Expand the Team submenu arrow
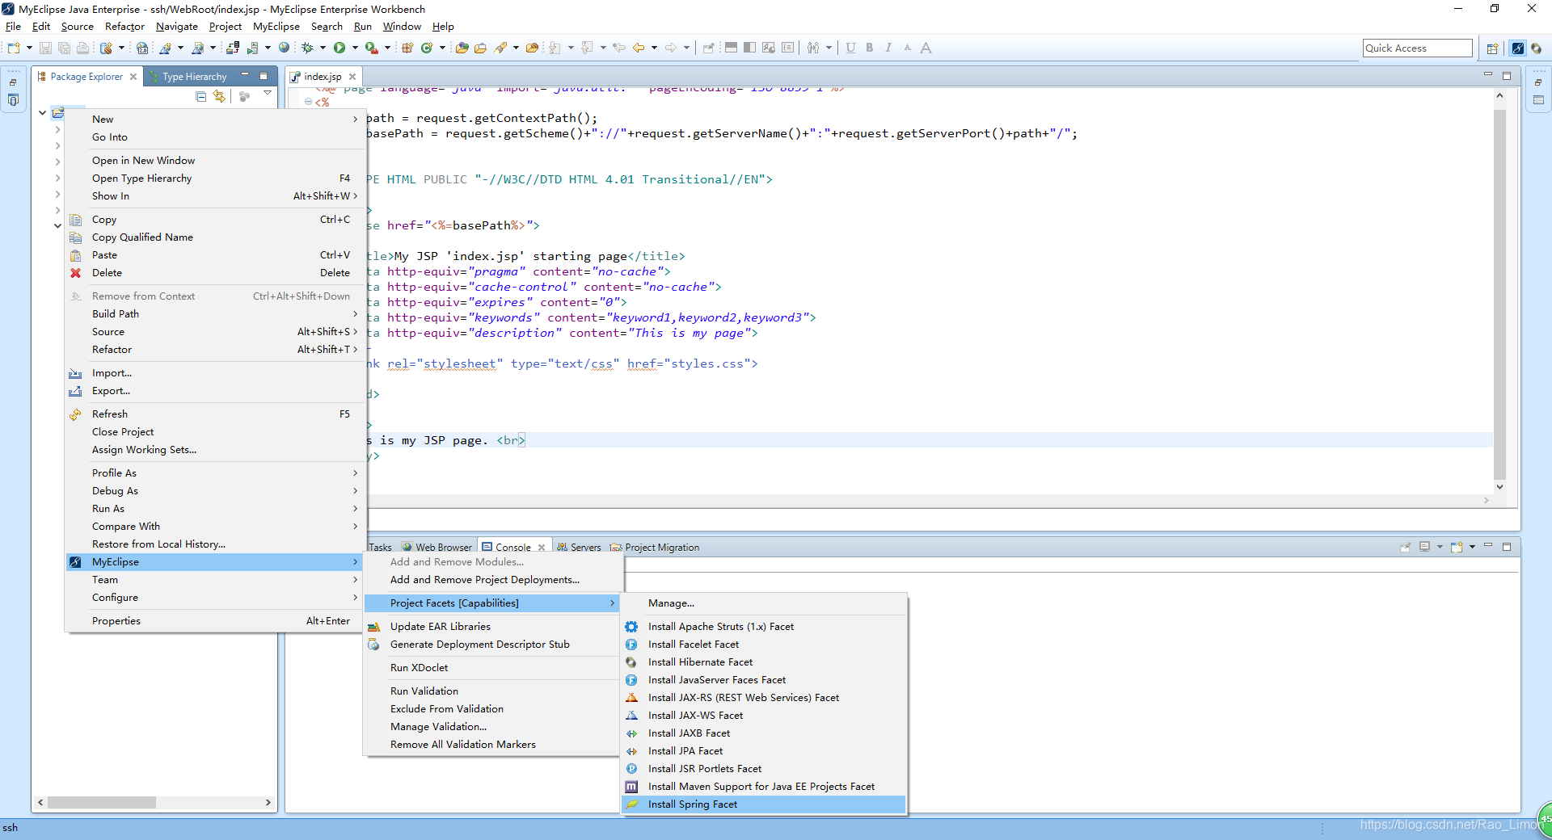This screenshot has height=840, width=1552. click(x=355, y=579)
